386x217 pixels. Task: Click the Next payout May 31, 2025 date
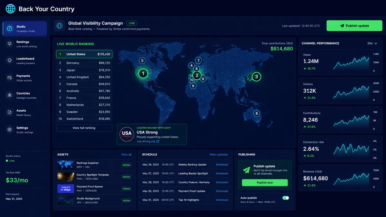[14, 199]
